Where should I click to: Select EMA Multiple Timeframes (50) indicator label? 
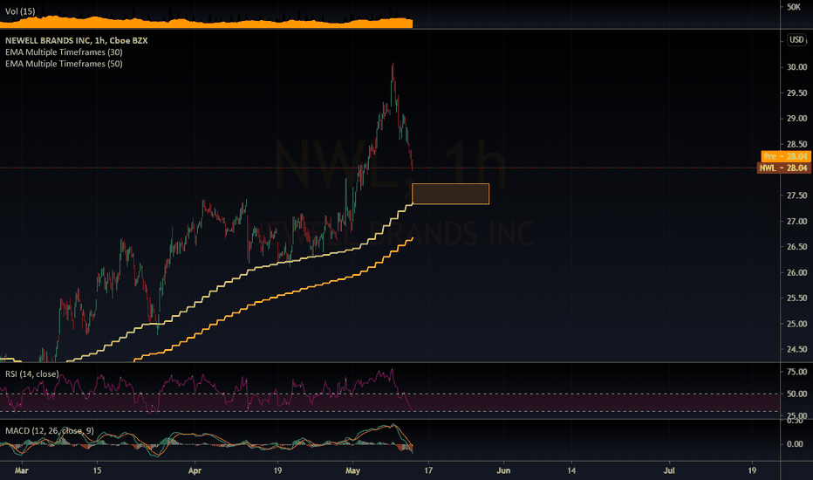click(x=64, y=64)
